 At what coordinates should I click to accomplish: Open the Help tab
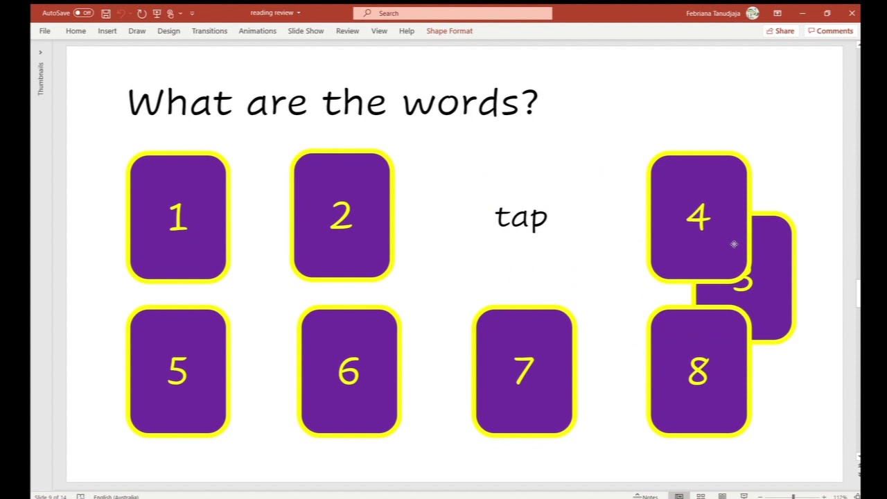pos(406,31)
